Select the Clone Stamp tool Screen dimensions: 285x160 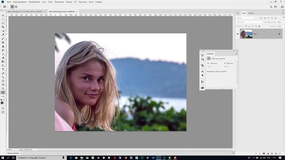pyautogui.click(x=3, y=46)
